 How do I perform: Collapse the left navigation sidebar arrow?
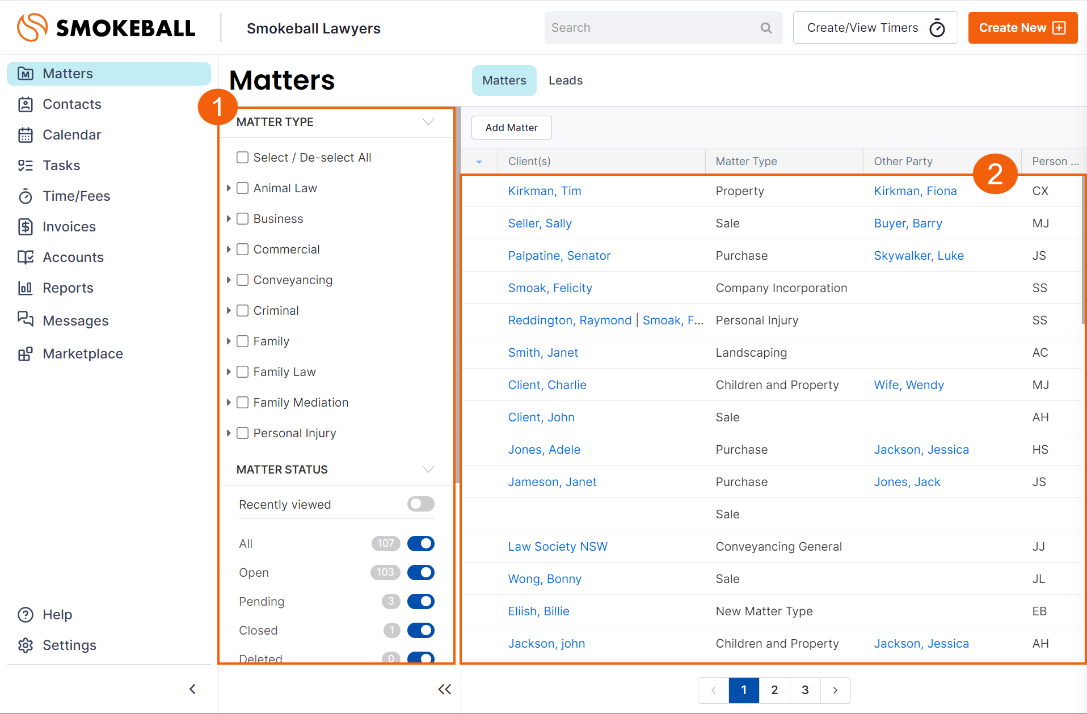coord(192,689)
